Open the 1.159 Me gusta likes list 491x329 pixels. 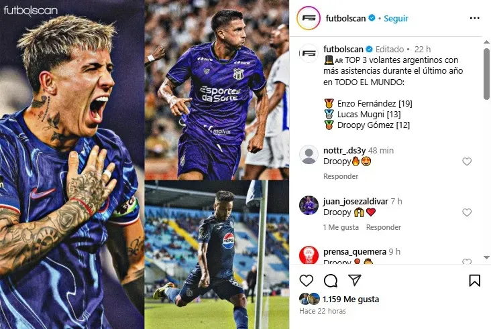[x=351, y=300]
